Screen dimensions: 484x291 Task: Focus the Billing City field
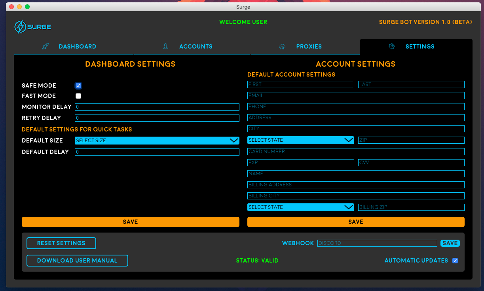[x=356, y=196]
